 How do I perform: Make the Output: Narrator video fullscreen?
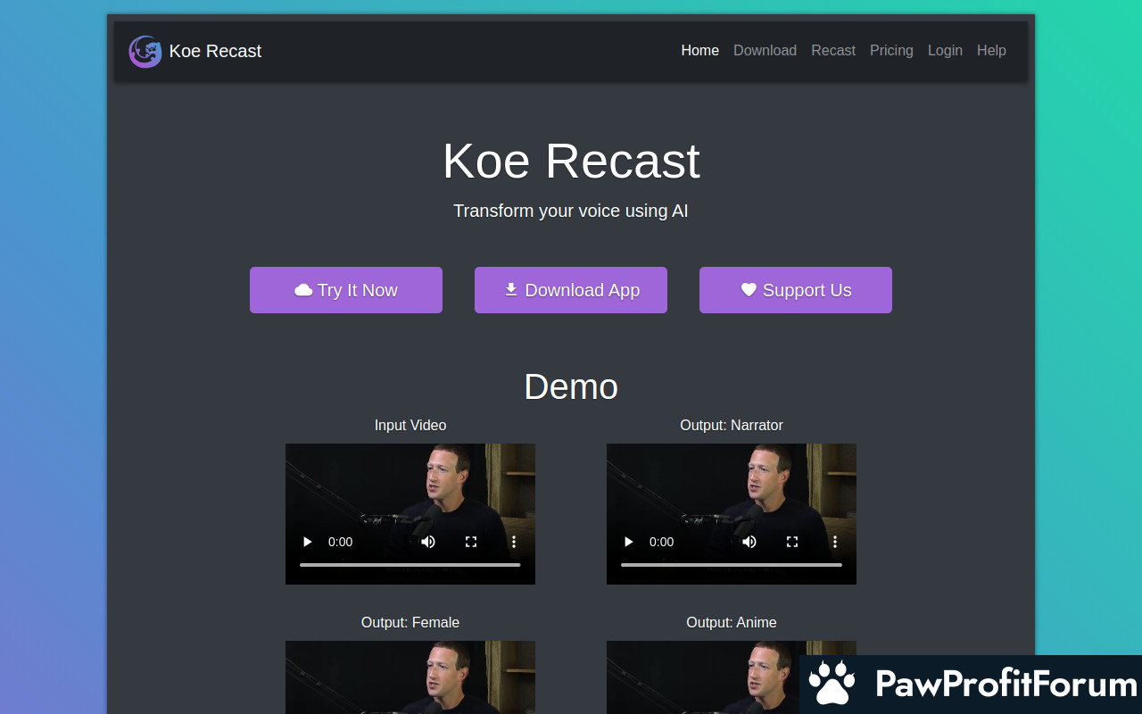point(792,542)
